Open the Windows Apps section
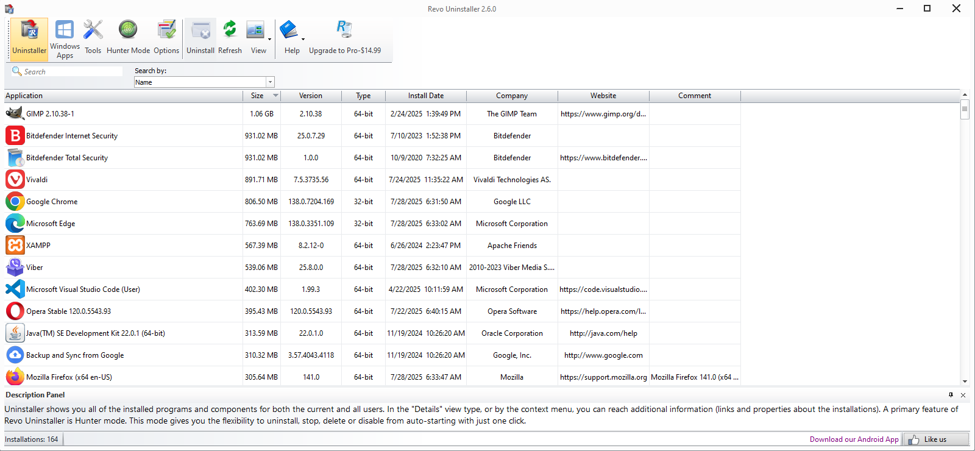 click(65, 39)
